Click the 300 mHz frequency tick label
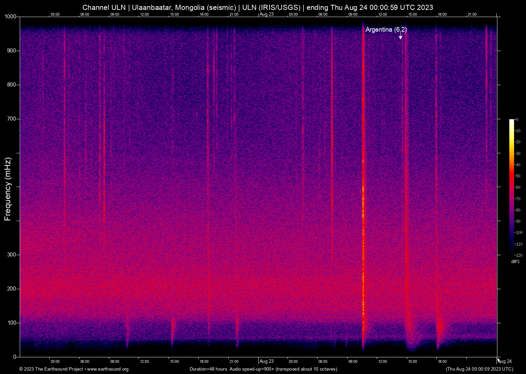Viewport: 526px width, 374px height. tap(12, 255)
